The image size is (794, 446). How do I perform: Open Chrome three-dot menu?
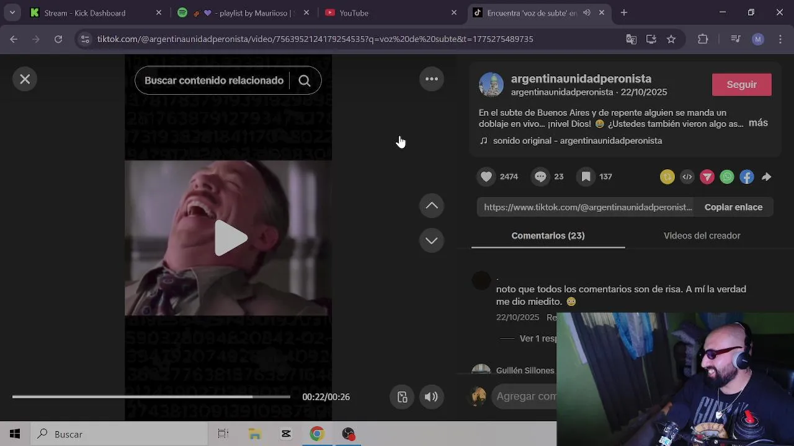780,39
